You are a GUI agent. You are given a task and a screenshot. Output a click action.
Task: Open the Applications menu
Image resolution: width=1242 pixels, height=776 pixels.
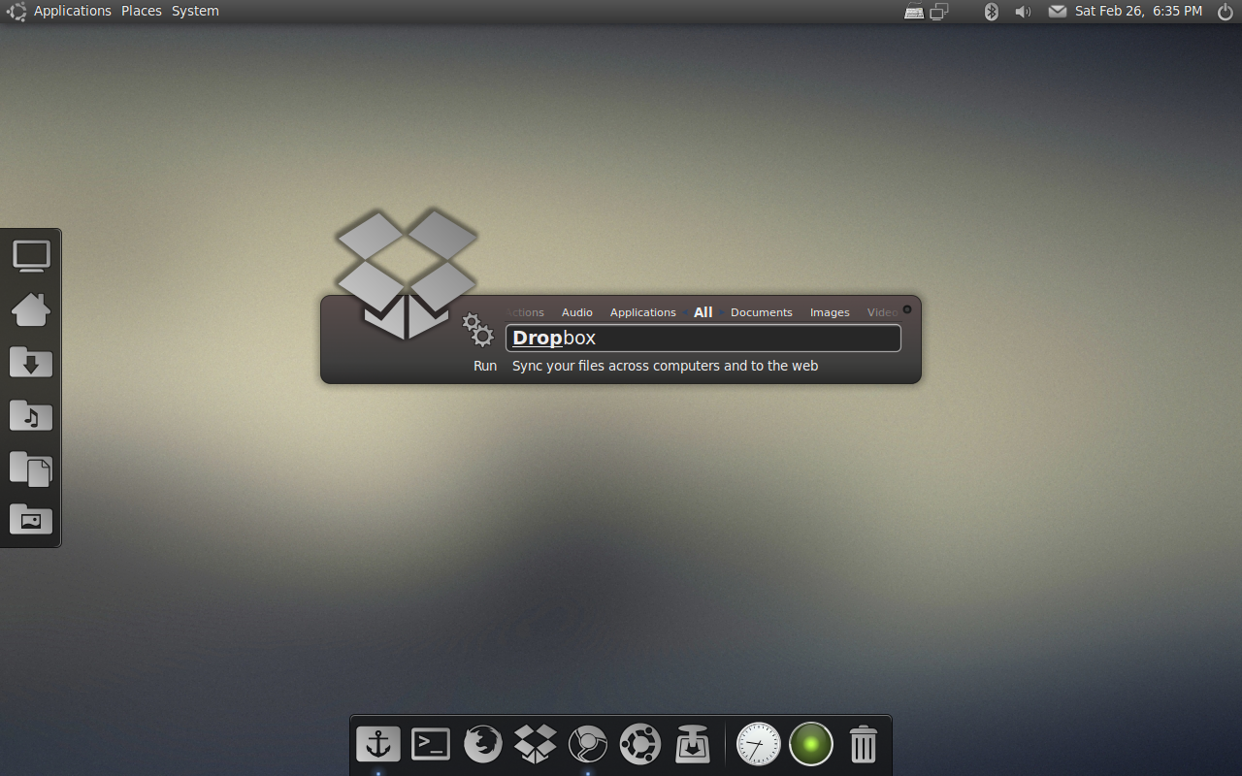(73, 12)
